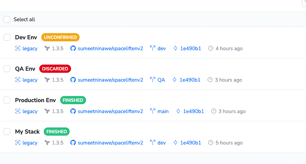Click version 1.3.5 in QA Env row
306x164 pixels.
[x=58, y=80]
